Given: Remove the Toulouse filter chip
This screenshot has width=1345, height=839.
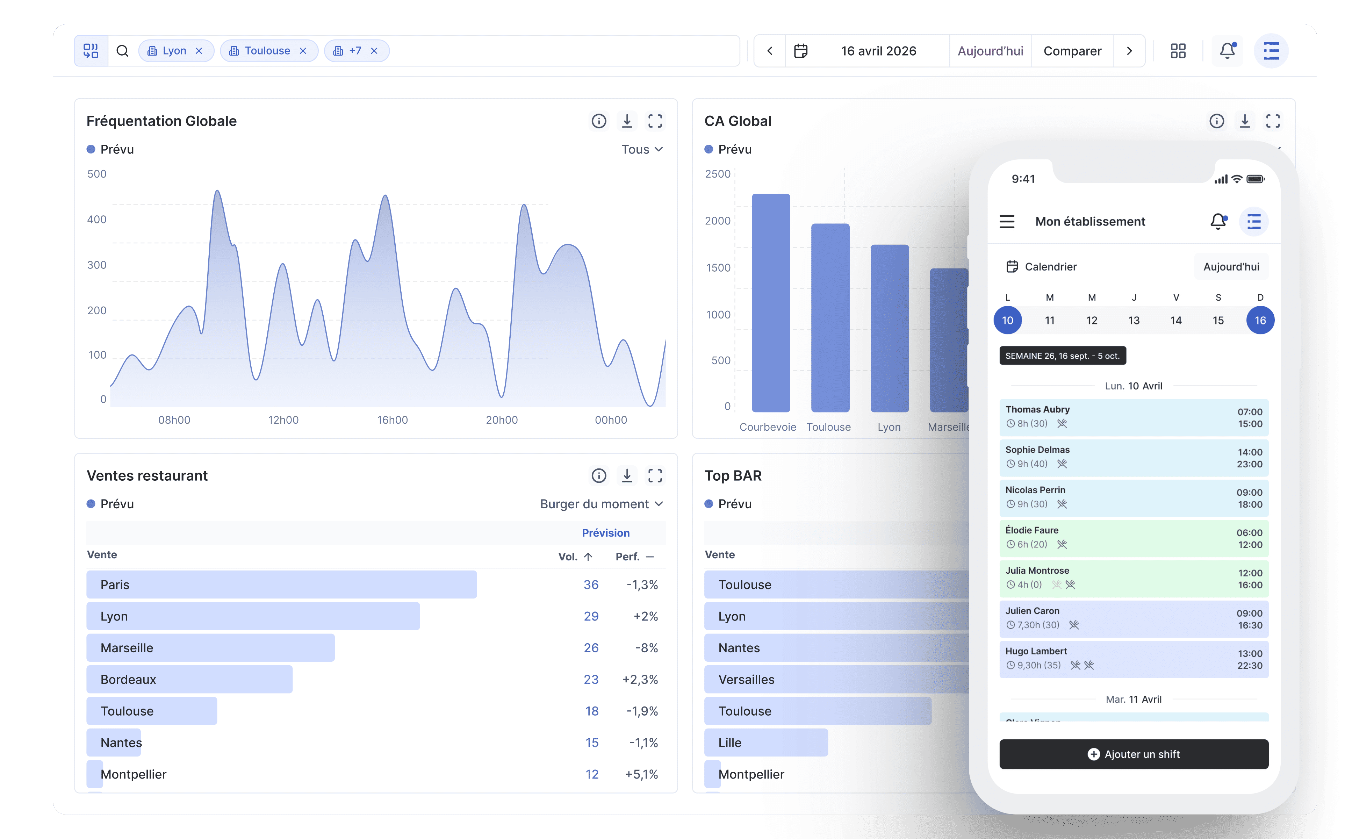Looking at the screenshot, I should (x=303, y=51).
